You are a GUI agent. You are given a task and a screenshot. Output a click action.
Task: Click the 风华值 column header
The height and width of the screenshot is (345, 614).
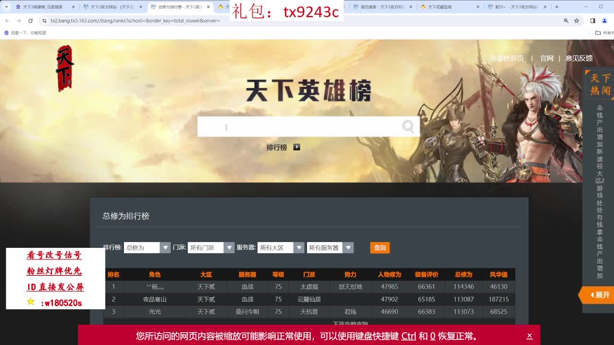[x=498, y=275]
